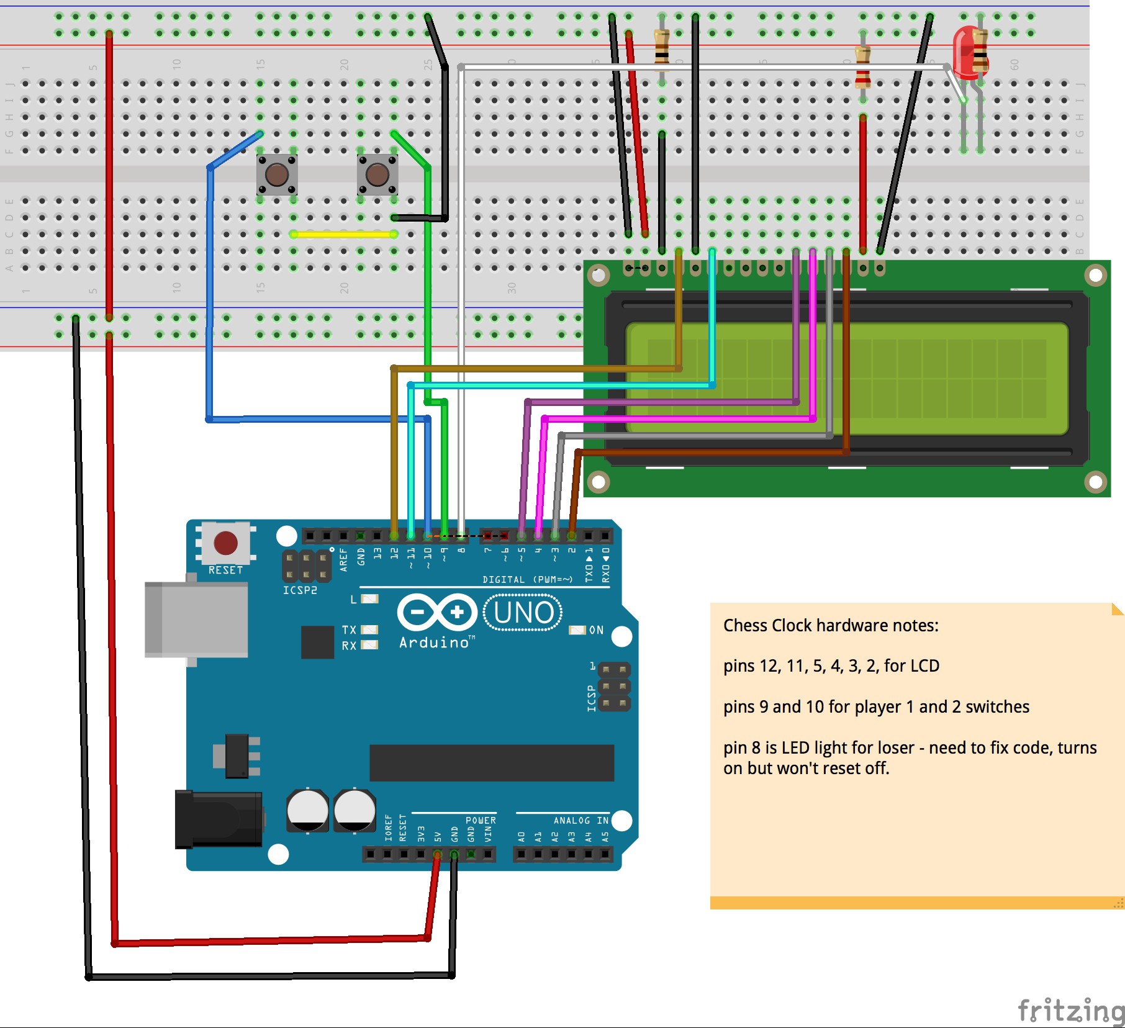Select the magenta wire on the LCD

coord(677,419)
